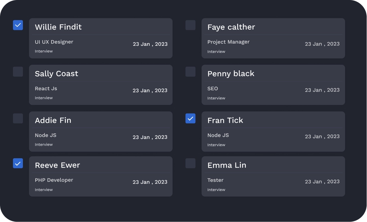The height and width of the screenshot is (222, 367).
Task: Click the Interview tag on Fran Tick's card
Action: pos(216,145)
